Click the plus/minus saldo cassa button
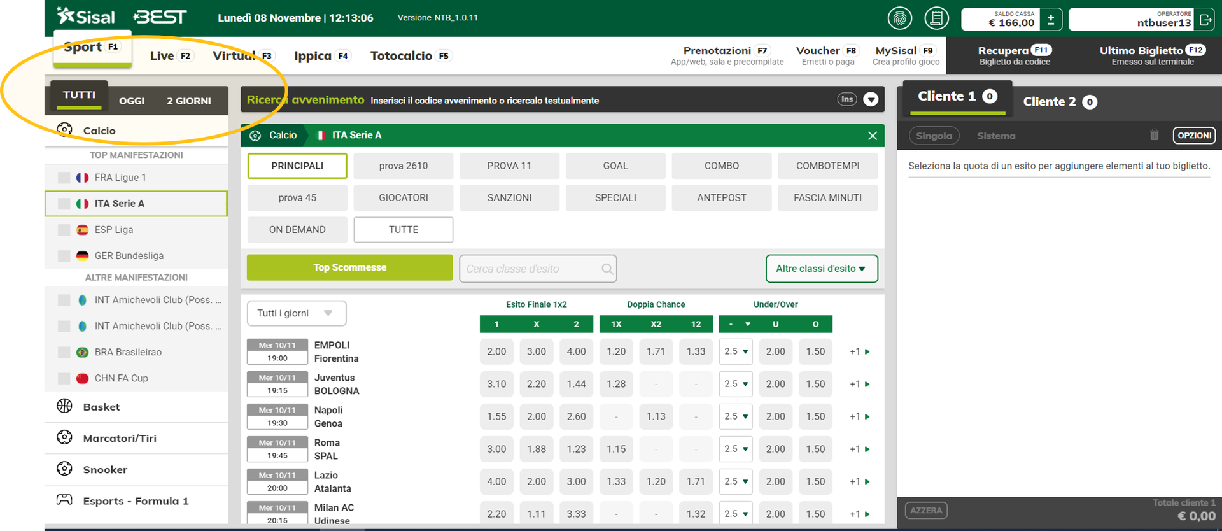The width and height of the screenshot is (1222, 531). pyautogui.click(x=1051, y=20)
